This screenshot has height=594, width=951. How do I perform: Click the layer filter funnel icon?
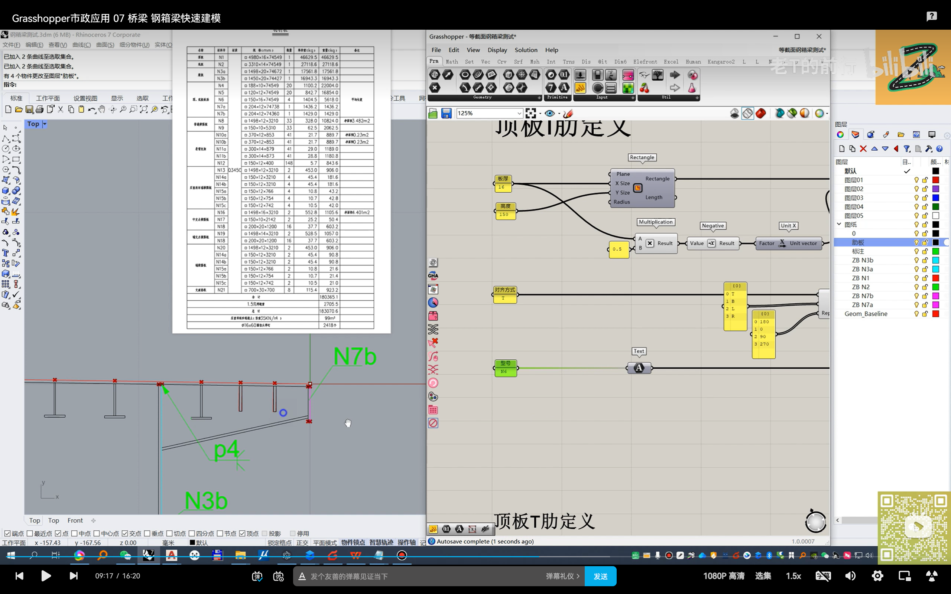(906, 149)
